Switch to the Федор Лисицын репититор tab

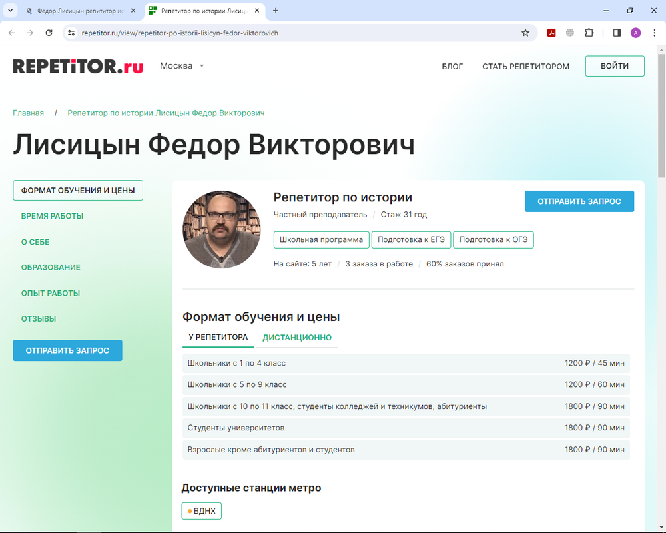click(79, 11)
